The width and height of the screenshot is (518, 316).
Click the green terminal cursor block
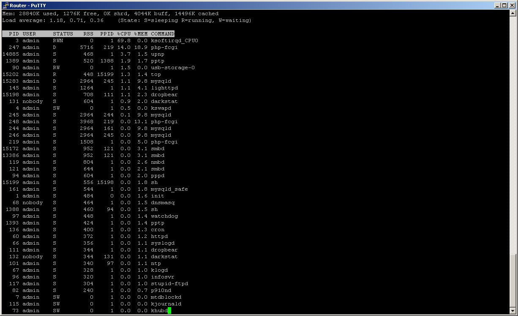tap(169, 311)
